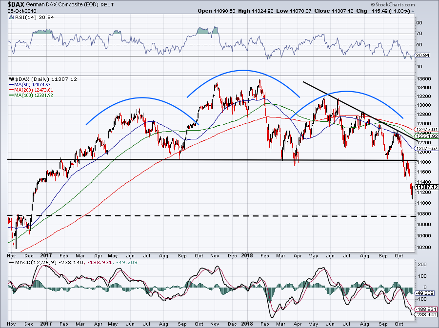Click the 11800 price axis label
This screenshot has height=328, width=439.
point(423,162)
